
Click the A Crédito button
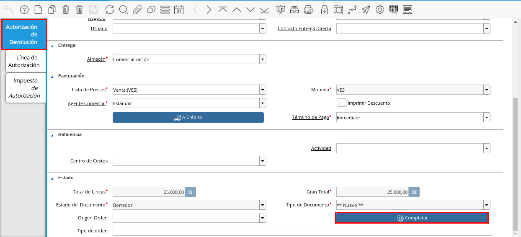pyautogui.click(x=188, y=117)
